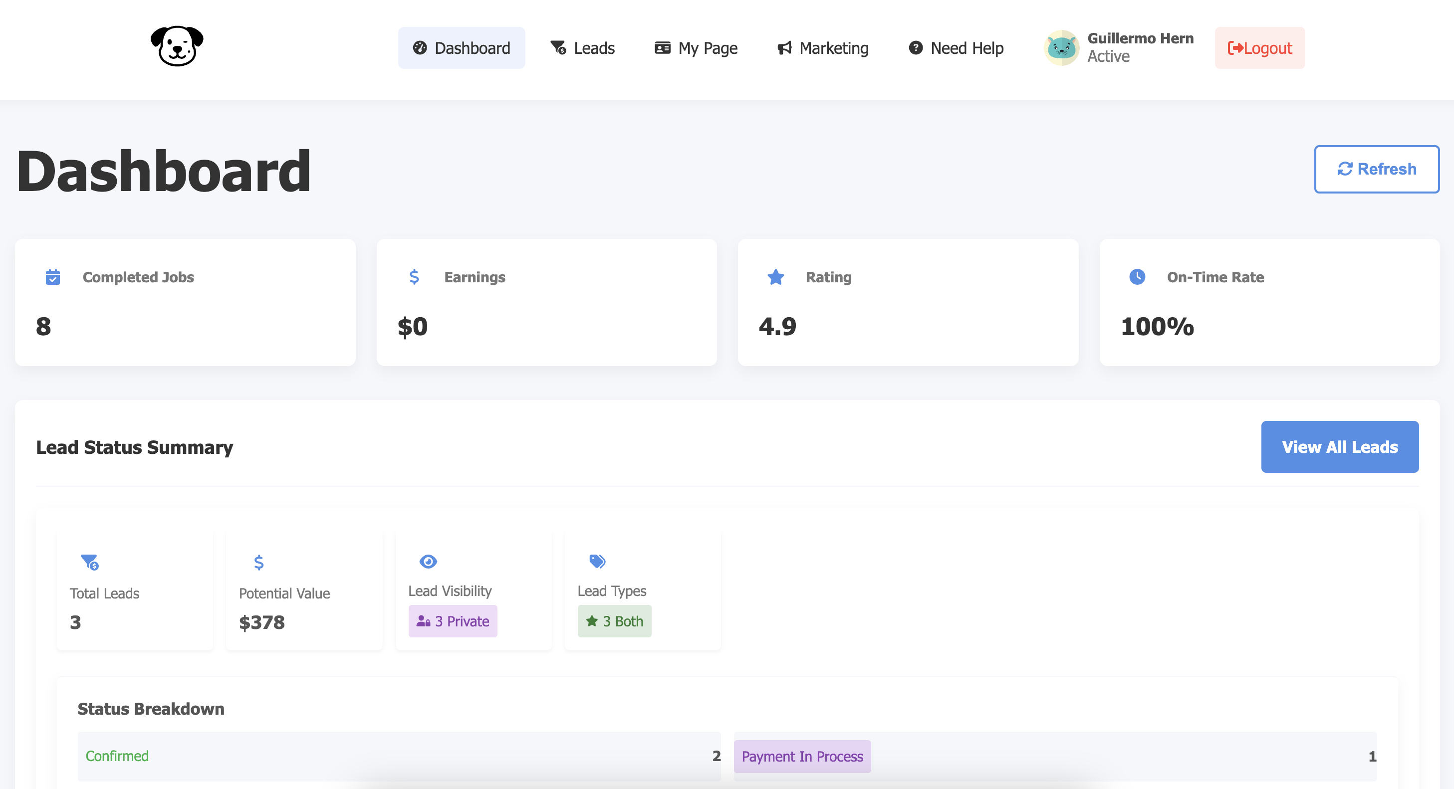Go to the Leads menu item
This screenshot has height=789, width=1454.
click(582, 48)
